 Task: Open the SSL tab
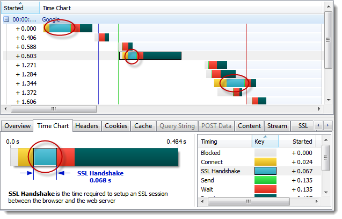pyautogui.click(x=303, y=126)
